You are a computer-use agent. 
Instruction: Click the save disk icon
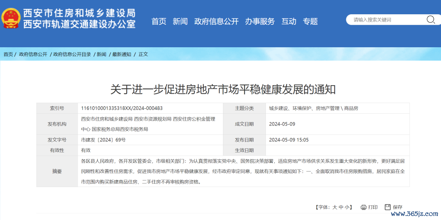(388, 207)
